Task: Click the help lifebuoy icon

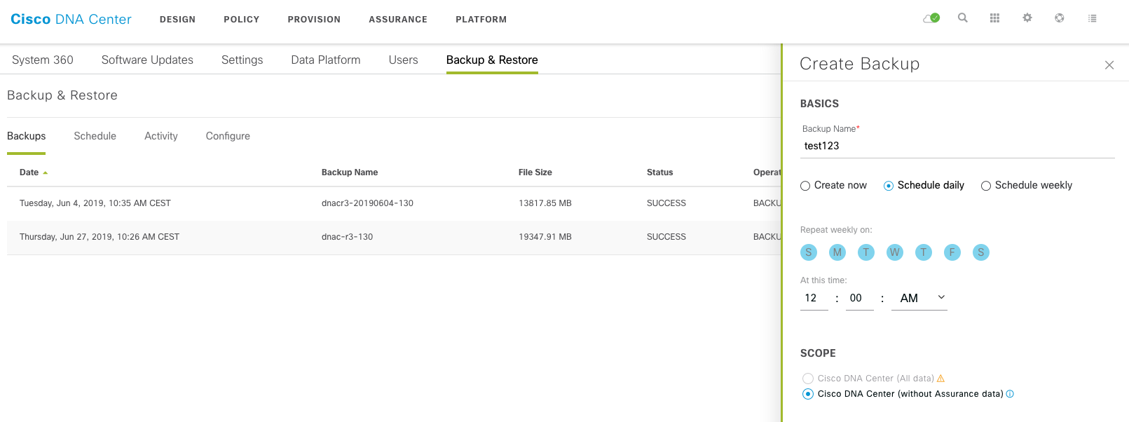Action: pos(1060,18)
